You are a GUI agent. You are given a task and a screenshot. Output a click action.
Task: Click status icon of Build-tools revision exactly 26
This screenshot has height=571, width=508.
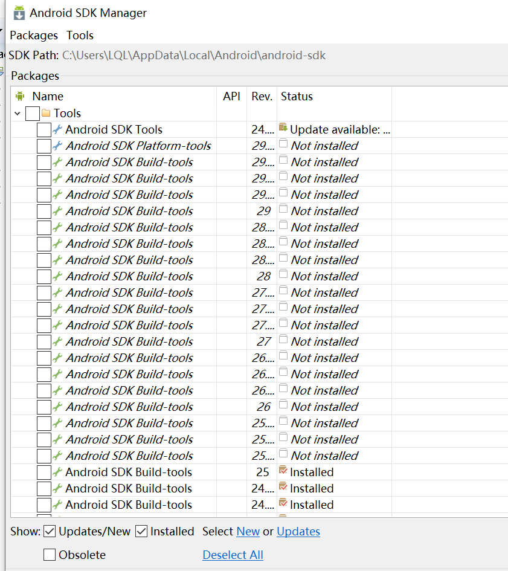point(283,404)
